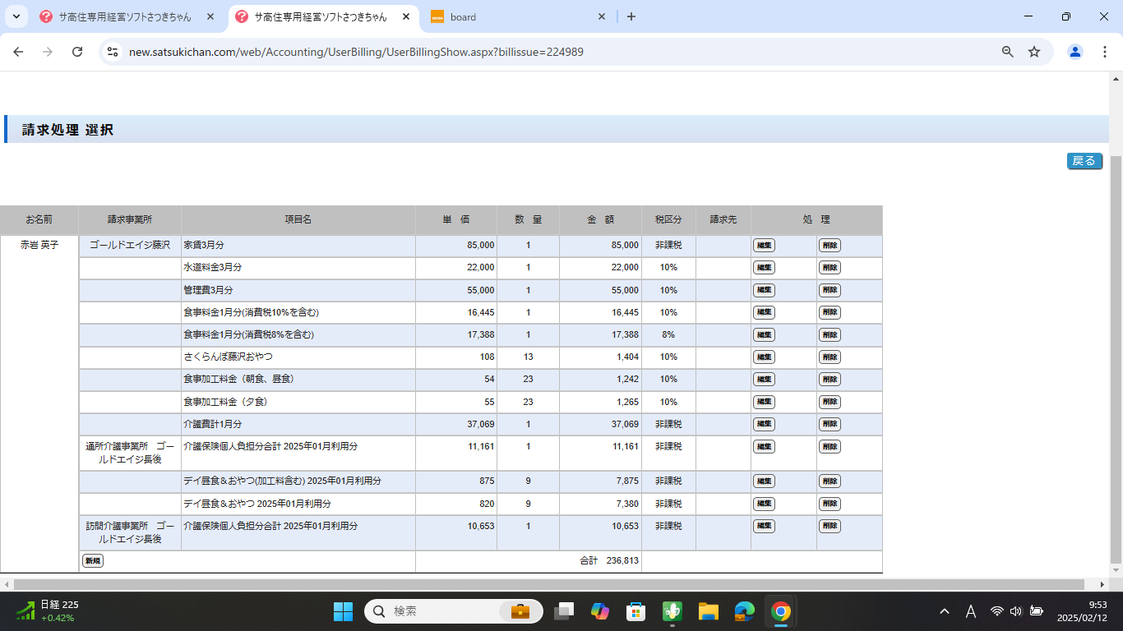Click the browser back arrow
This screenshot has height=631, width=1123.
[18, 52]
